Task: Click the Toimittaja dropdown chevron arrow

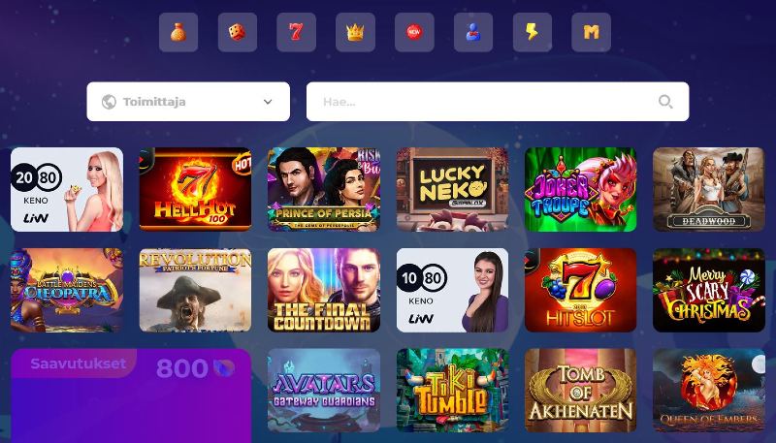Action: [268, 102]
